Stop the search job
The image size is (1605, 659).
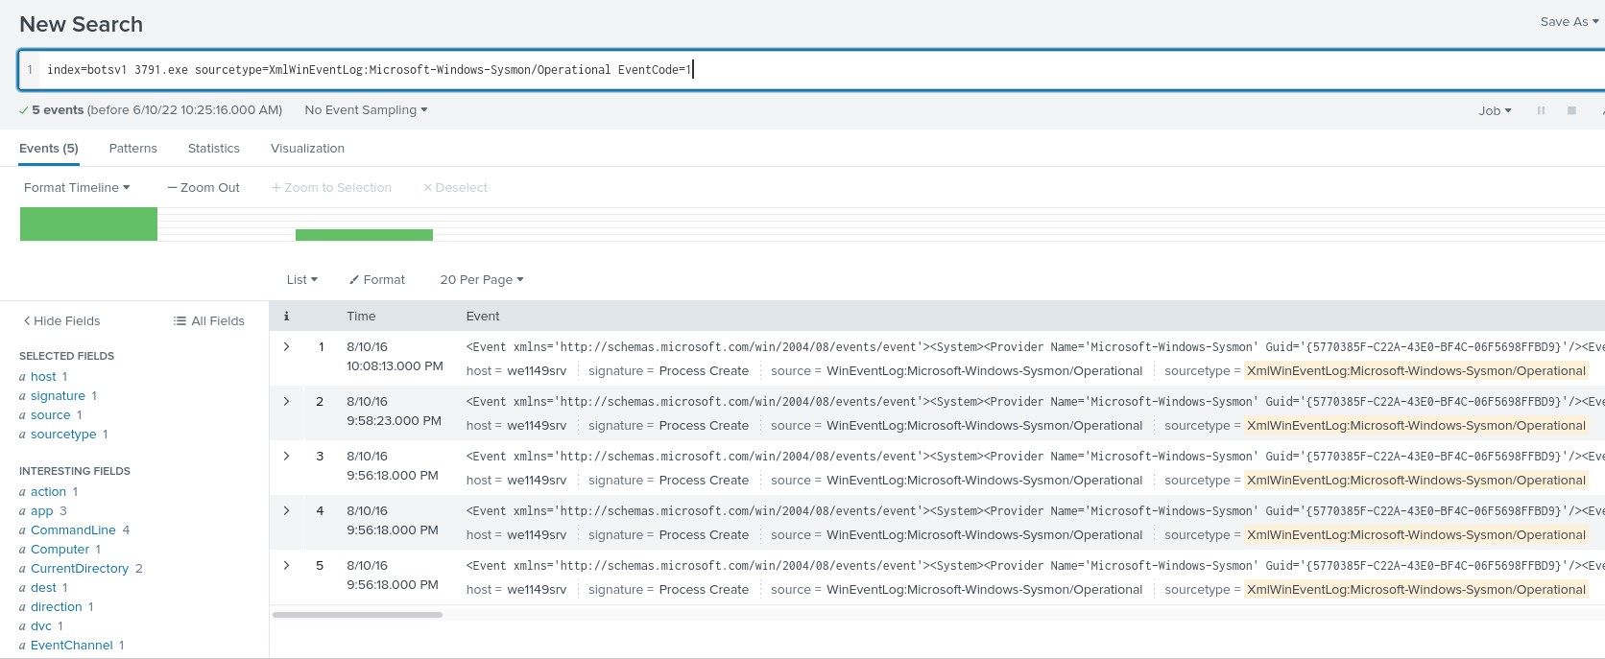pos(1571,110)
